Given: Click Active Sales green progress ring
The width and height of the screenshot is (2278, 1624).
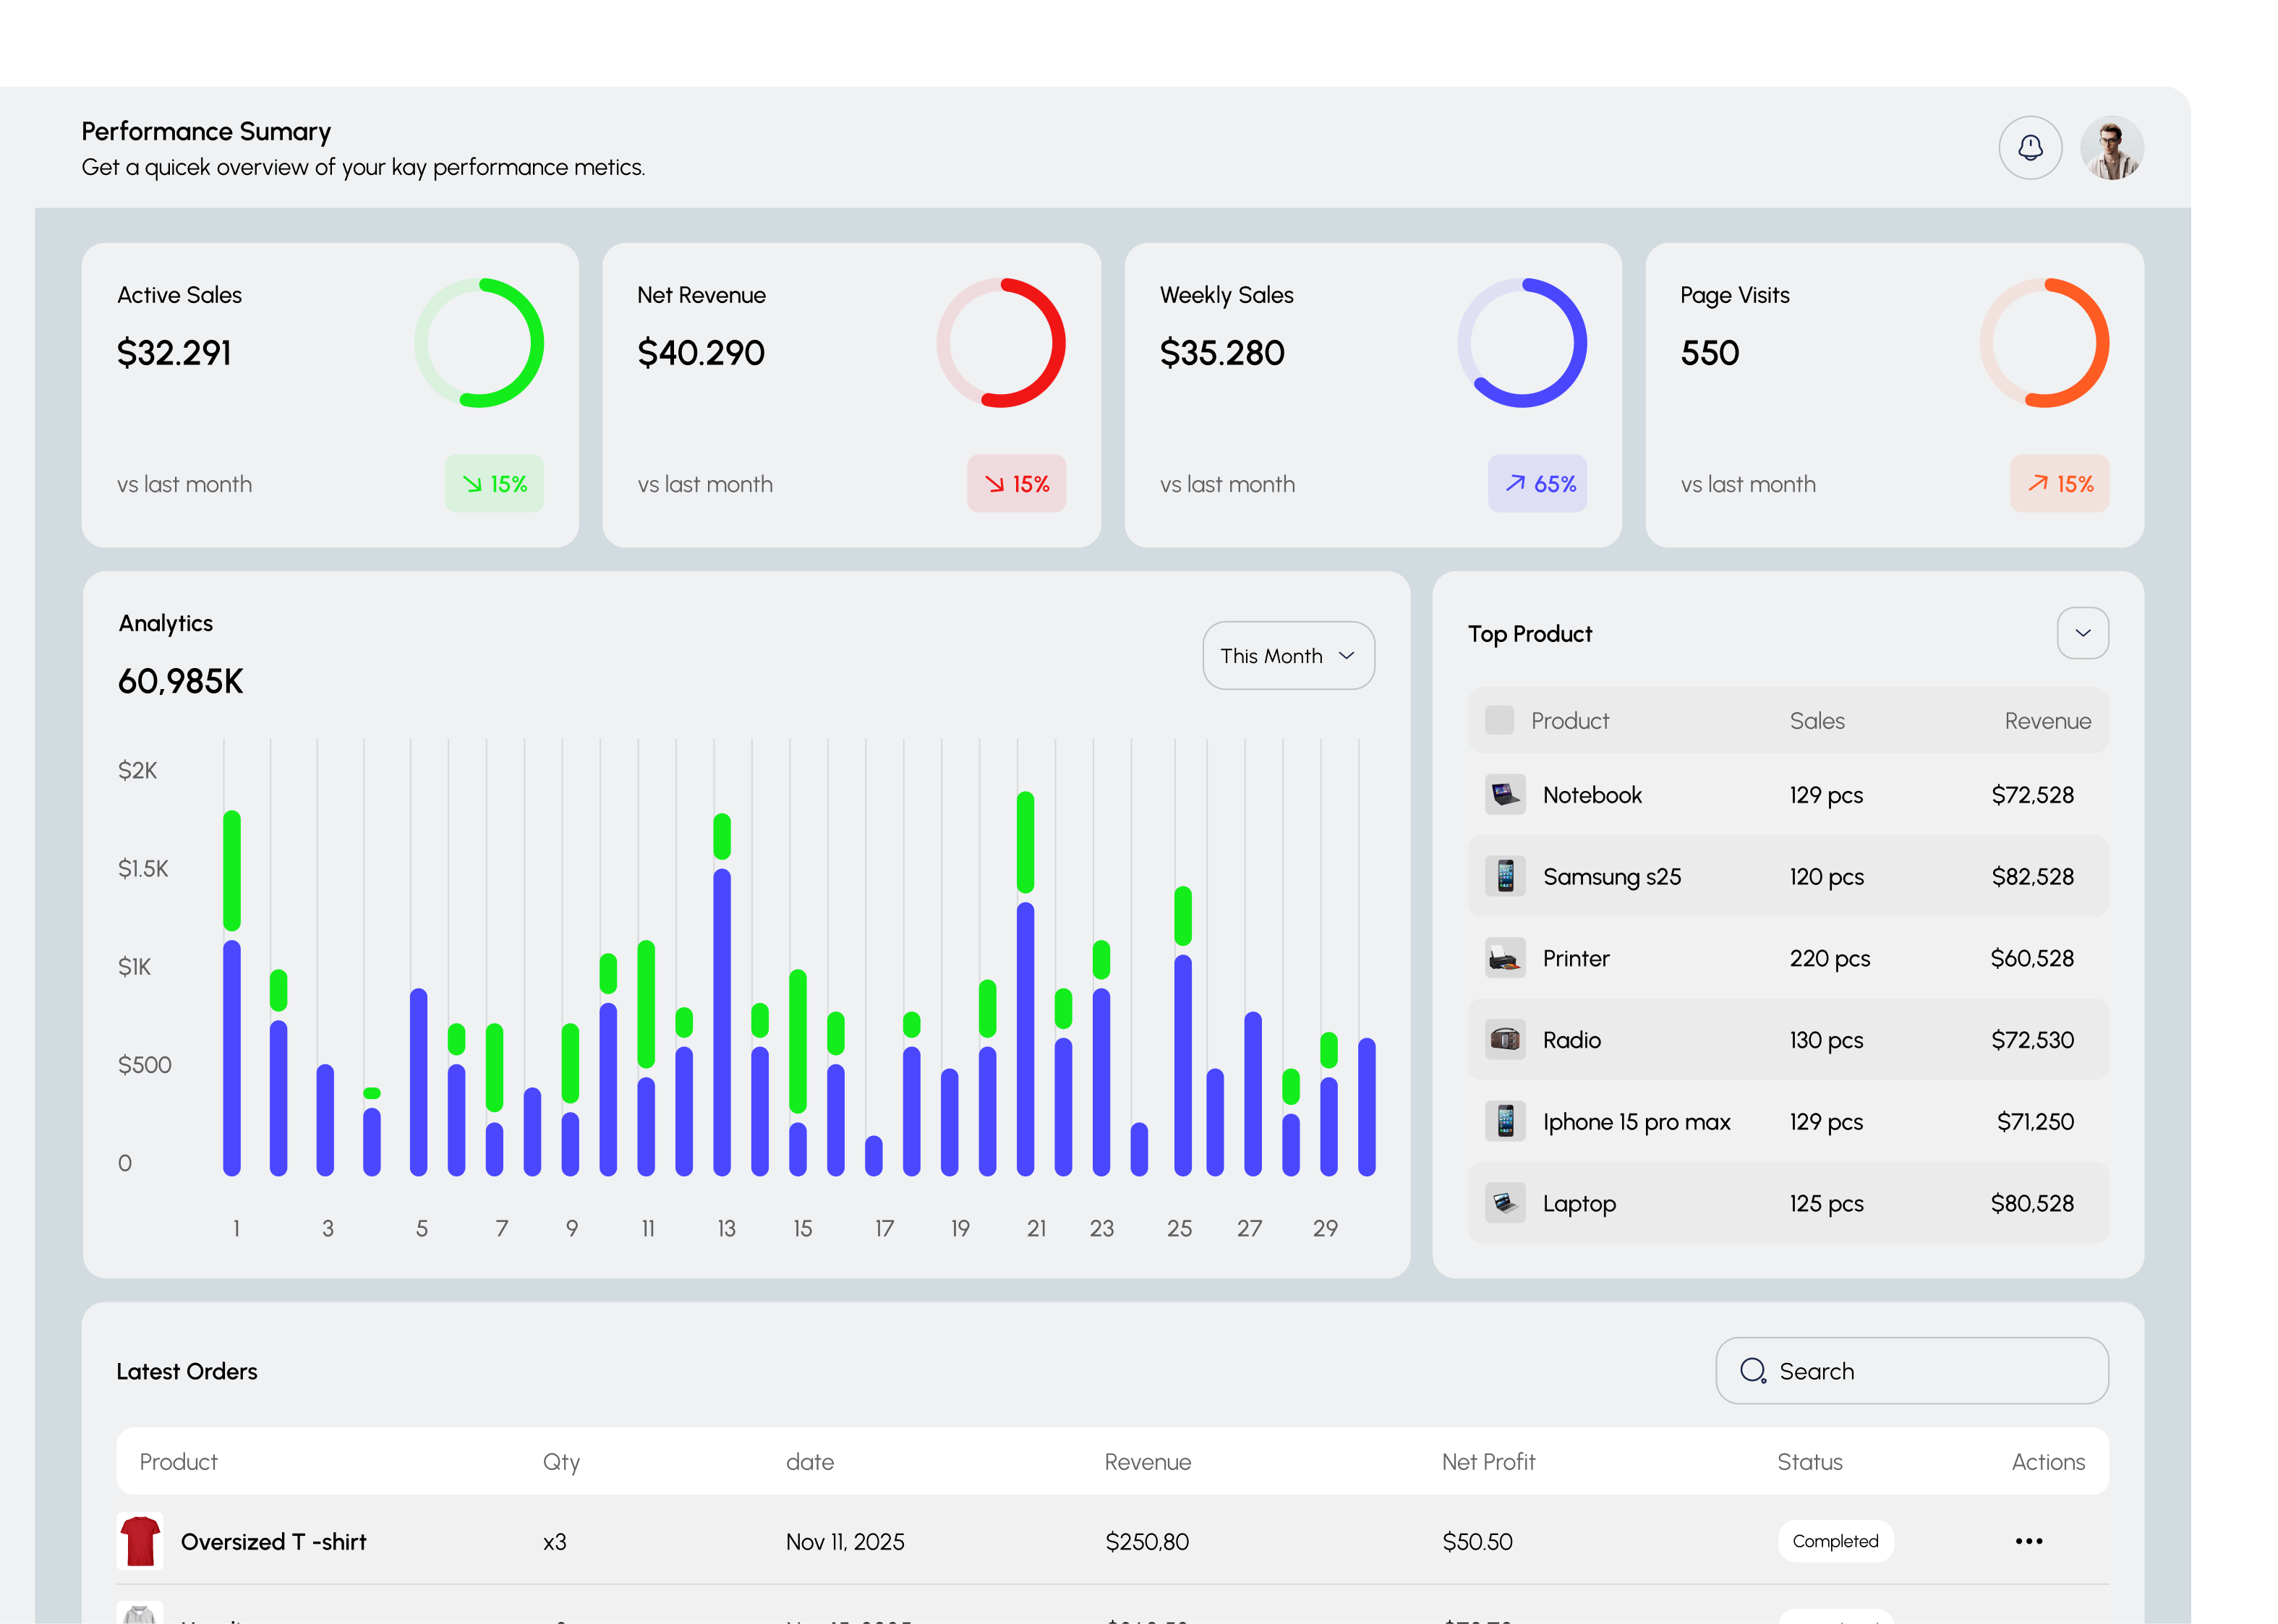Looking at the screenshot, I should (x=479, y=343).
